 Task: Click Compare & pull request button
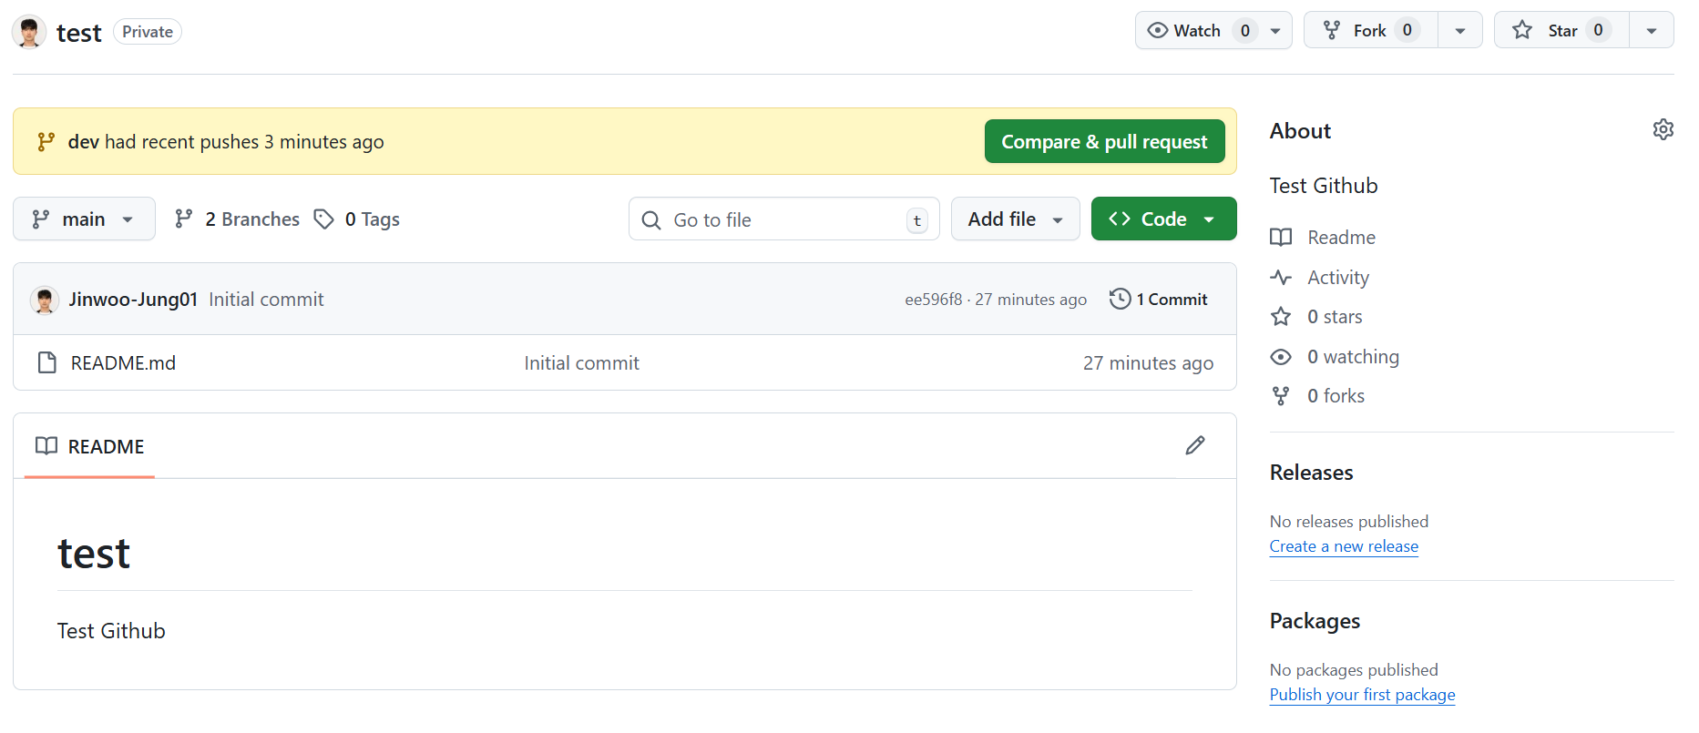coord(1104,141)
